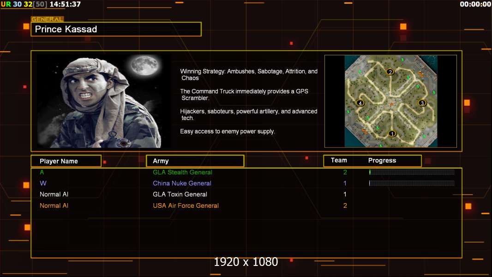The width and height of the screenshot is (492, 277).
Task: Click the GENERAL label tag
Action: [x=48, y=19]
